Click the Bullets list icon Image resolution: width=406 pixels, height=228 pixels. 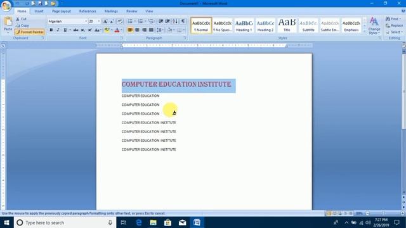pos(130,21)
